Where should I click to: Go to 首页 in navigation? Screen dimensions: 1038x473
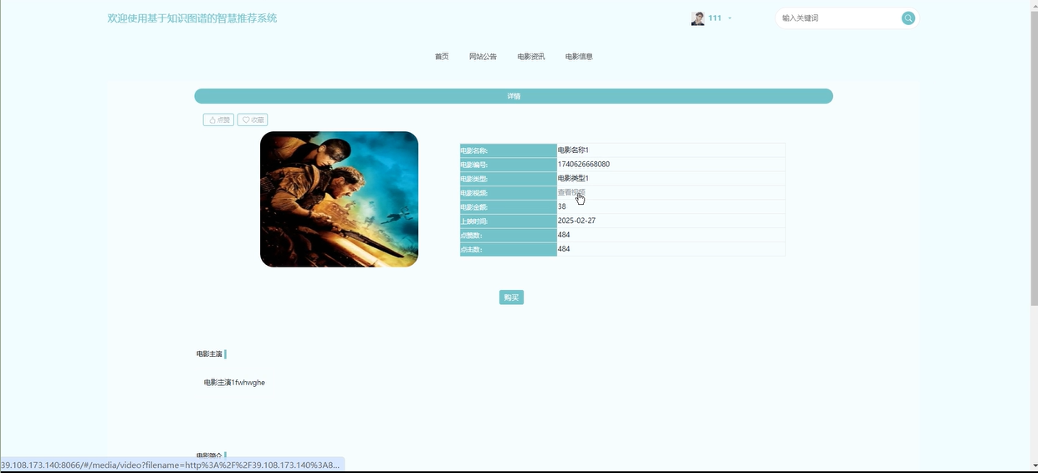click(442, 57)
